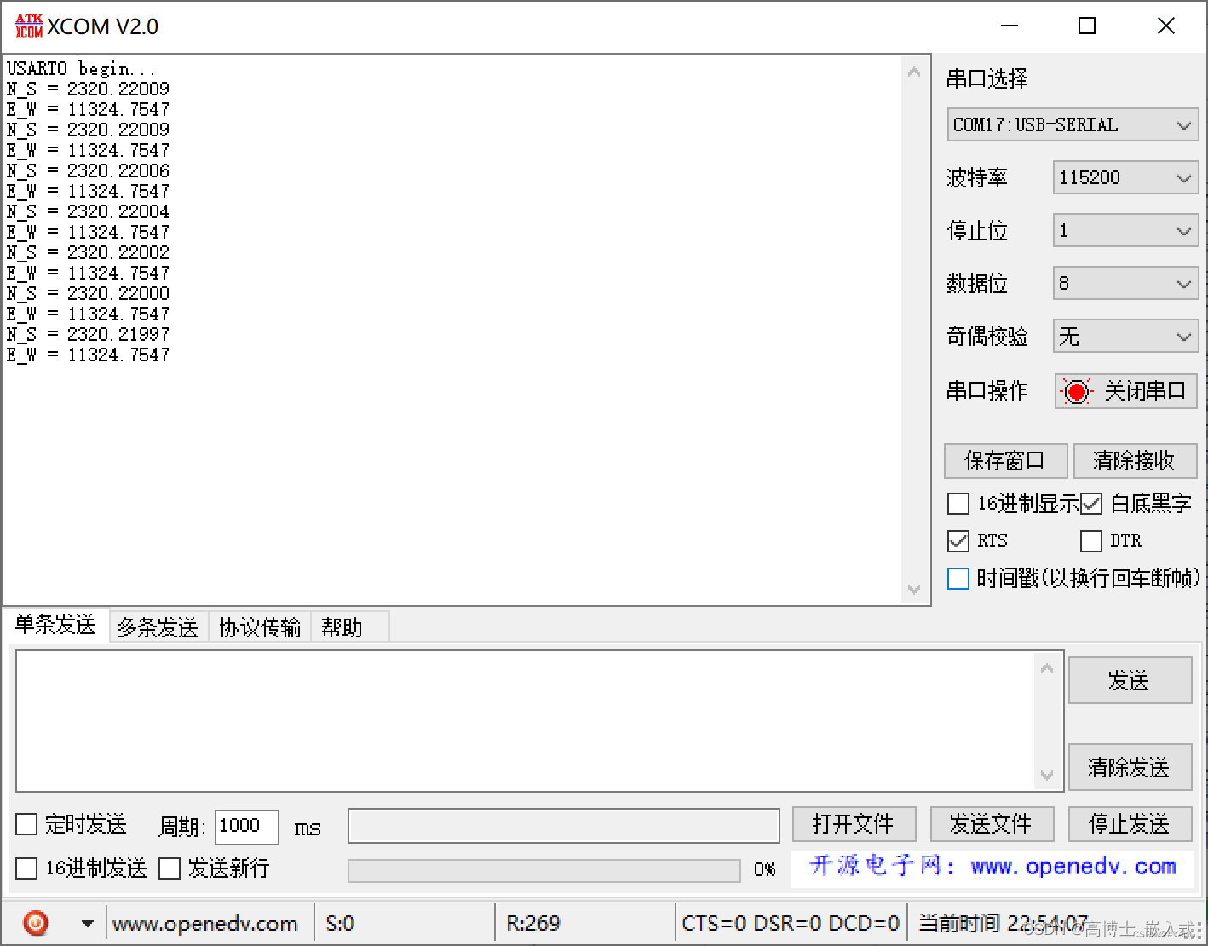Click the ATK XCOM logo in title bar
This screenshot has height=946, width=1208.
click(x=29, y=26)
